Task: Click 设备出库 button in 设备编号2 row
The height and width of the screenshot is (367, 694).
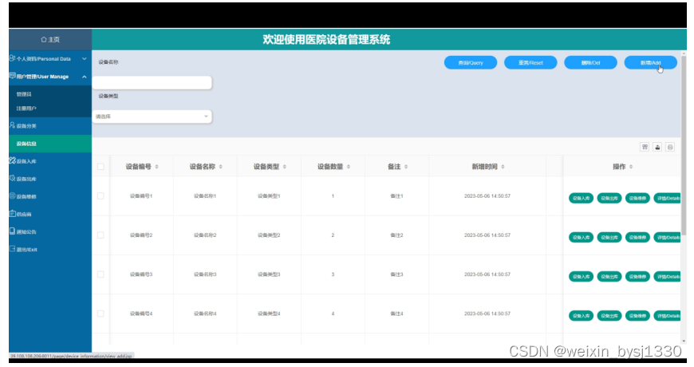Action: 609,238
